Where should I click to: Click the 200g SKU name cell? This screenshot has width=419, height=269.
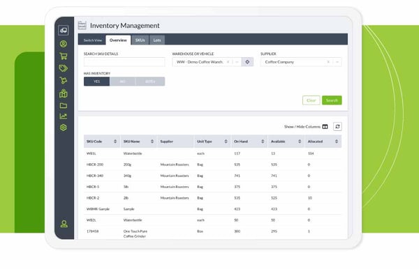click(127, 164)
